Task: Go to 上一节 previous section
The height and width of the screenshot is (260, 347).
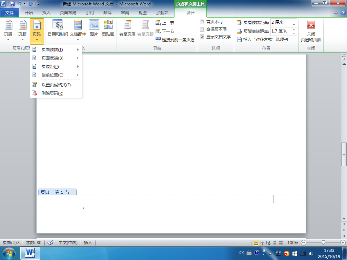Action: click(x=165, y=23)
